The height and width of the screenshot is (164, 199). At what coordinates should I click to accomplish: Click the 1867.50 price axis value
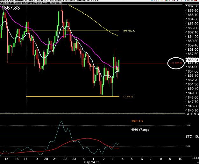tap(192, 6)
